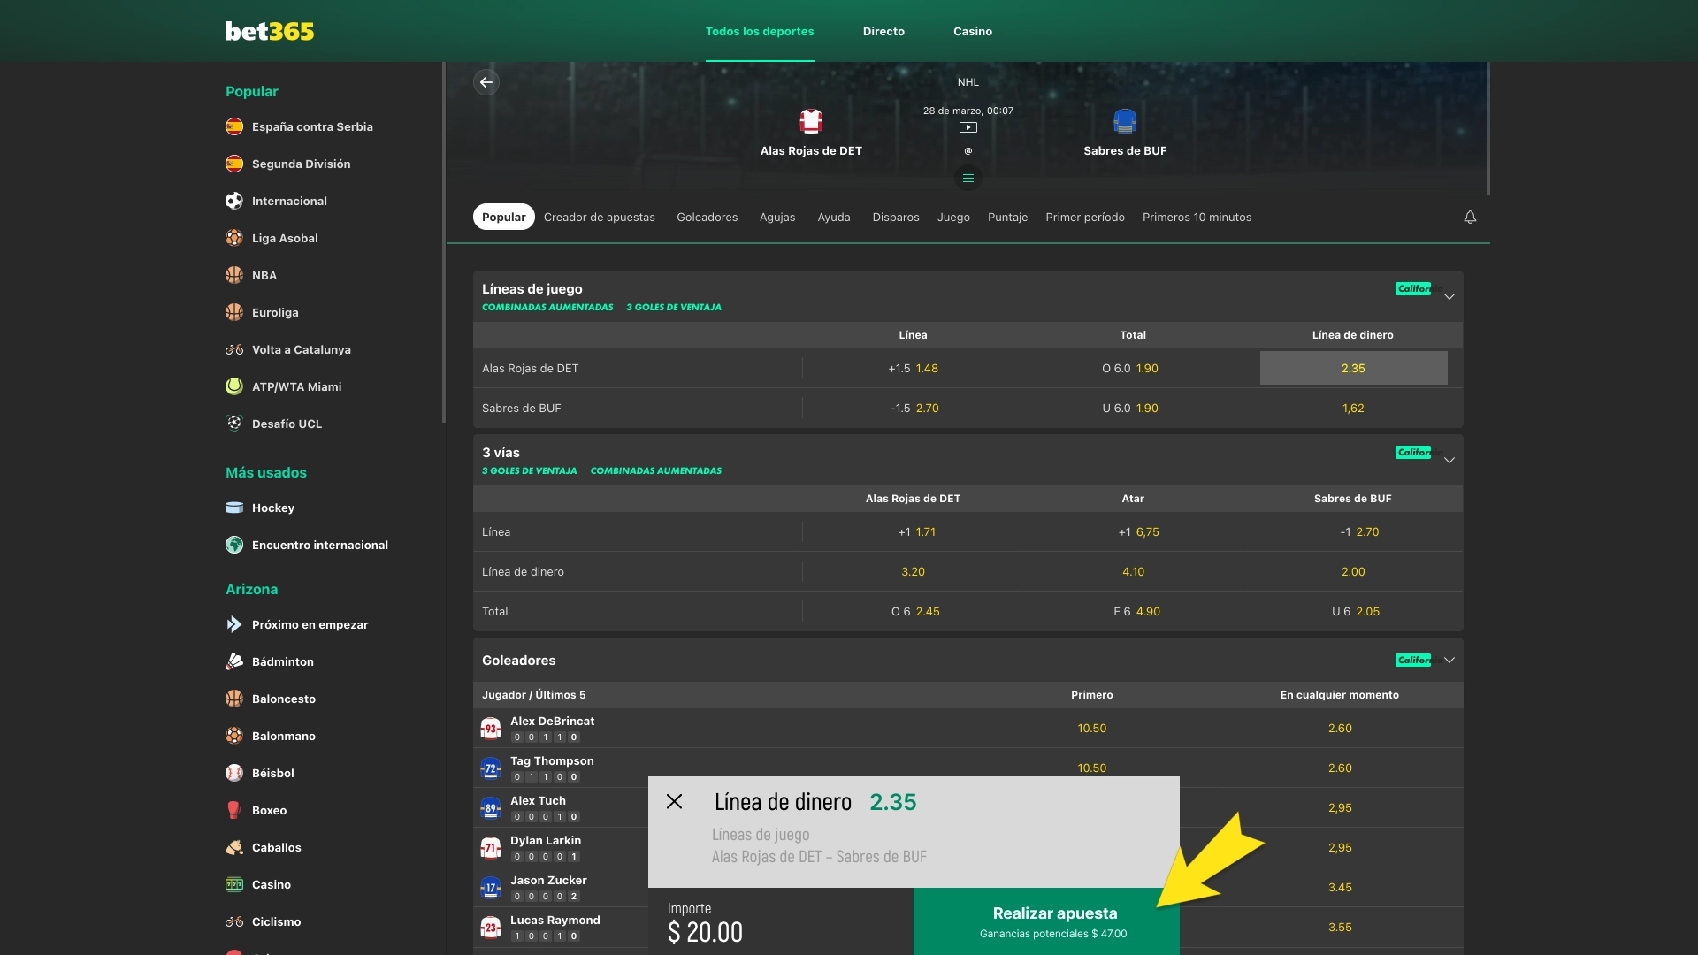Image resolution: width=1698 pixels, height=955 pixels.
Task: Click 3 goles de ventaja under 3 vías
Action: (x=529, y=470)
